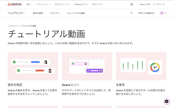This screenshot has height=108, width=174.
Task: Click ヘルプセンター breadcrumb link
Action: 13,26
